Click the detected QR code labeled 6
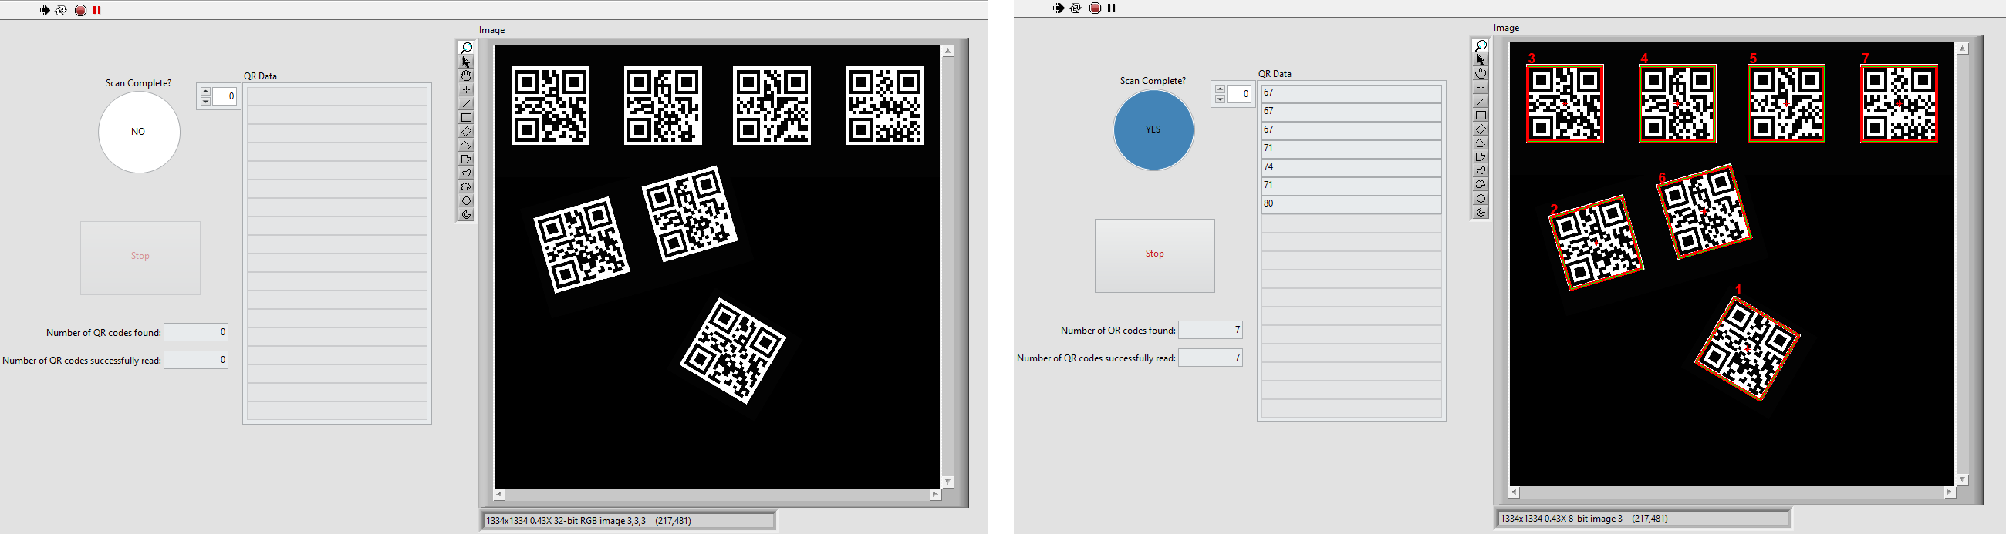 (1704, 211)
